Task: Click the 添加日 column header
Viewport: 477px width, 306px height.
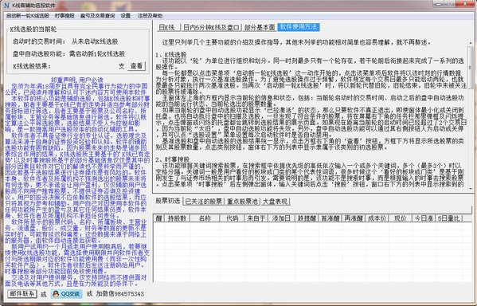Action: [281, 218]
